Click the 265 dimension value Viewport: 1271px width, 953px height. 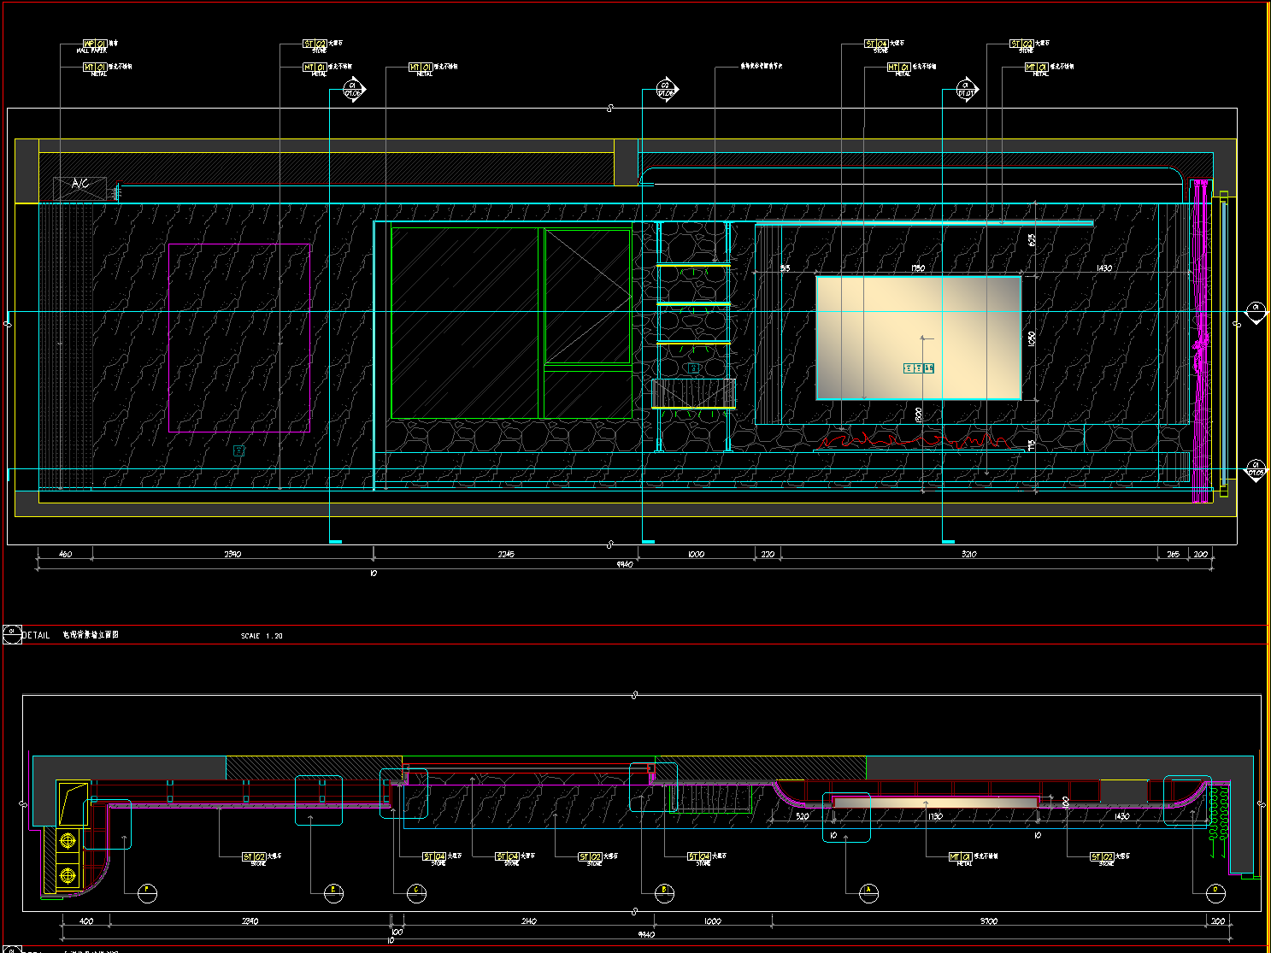coord(1173,554)
